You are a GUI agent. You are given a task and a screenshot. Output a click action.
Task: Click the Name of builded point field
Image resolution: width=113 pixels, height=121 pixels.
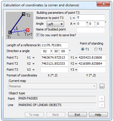coord(91,30)
